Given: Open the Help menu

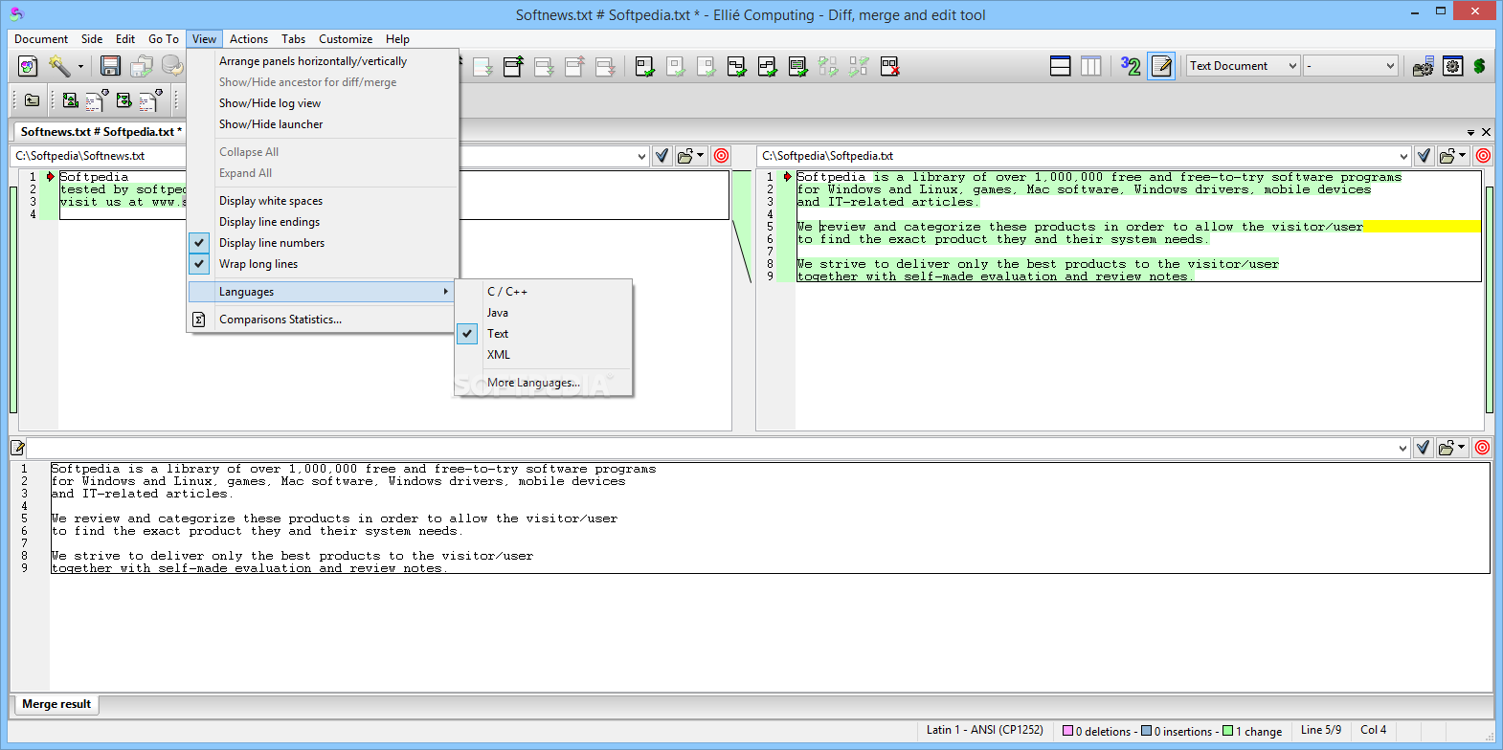Looking at the screenshot, I should (x=398, y=39).
